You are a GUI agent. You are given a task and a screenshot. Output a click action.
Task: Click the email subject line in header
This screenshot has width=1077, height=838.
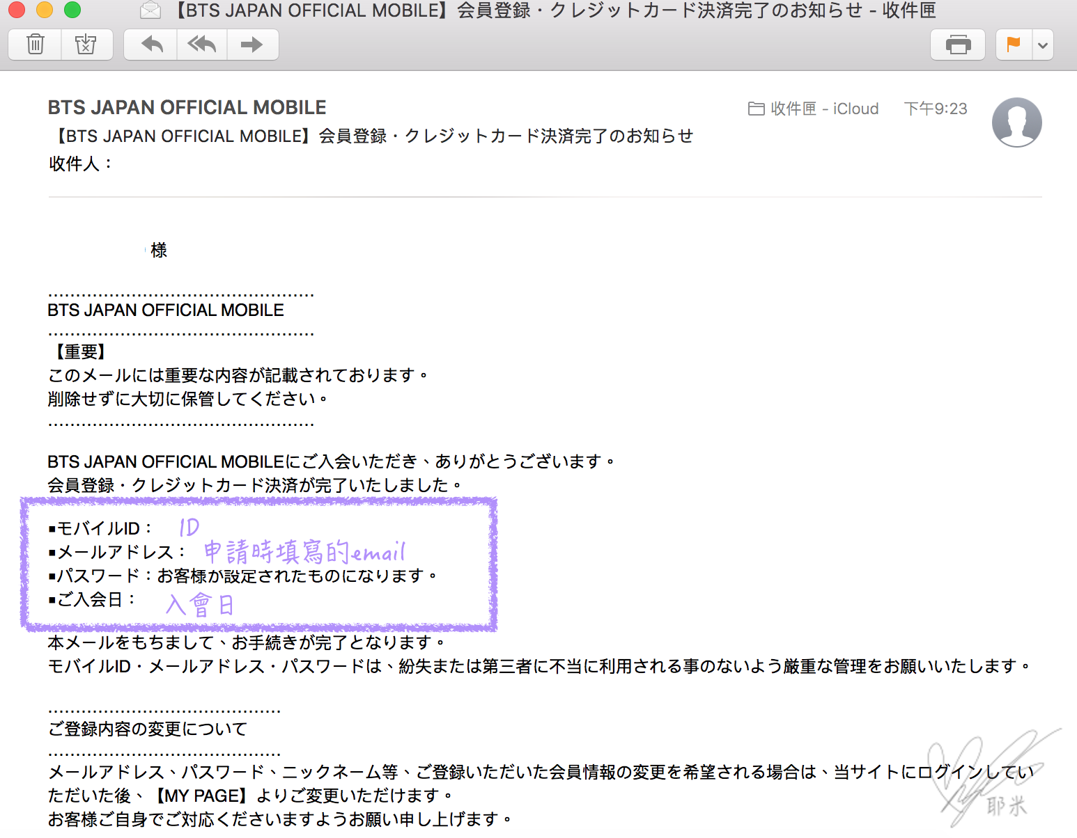pyautogui.click(x=371, y=136)
